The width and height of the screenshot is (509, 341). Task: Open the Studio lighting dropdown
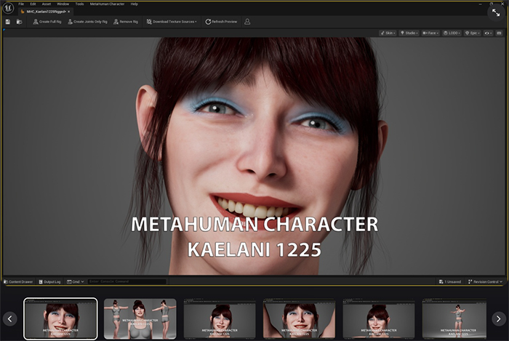[x=409, y=33]
